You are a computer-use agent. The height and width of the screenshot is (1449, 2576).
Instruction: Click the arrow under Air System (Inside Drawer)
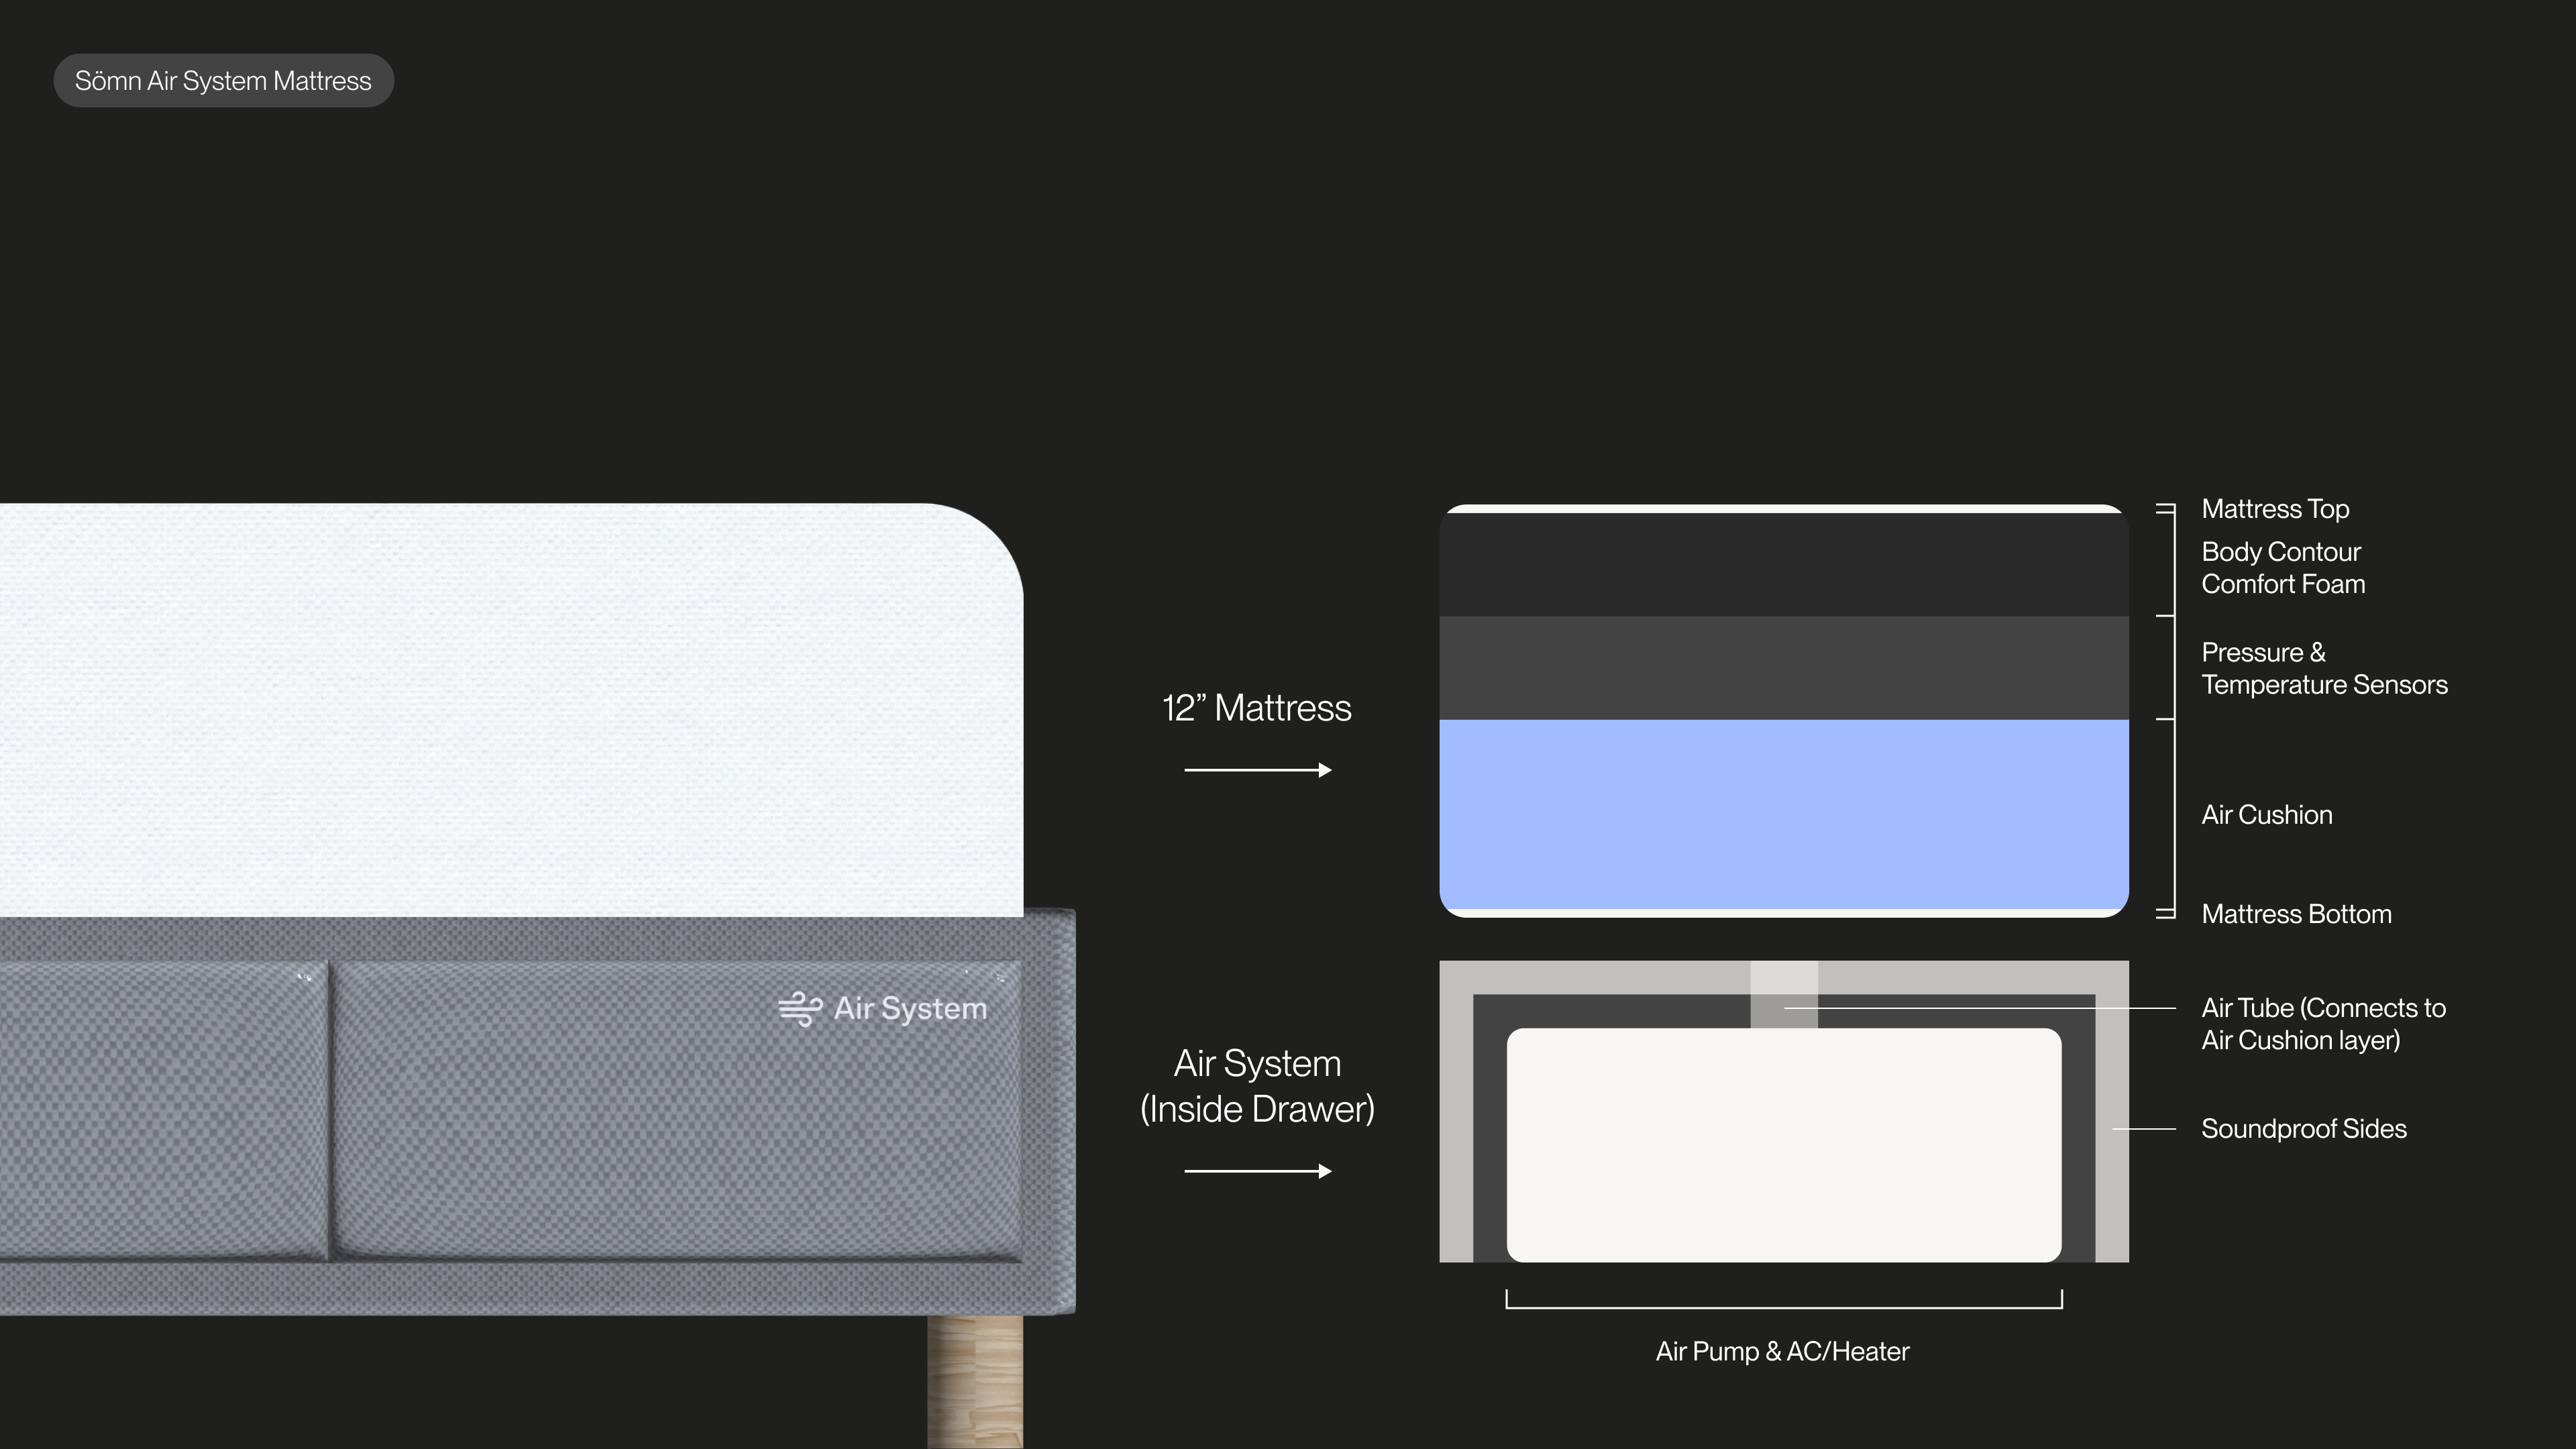coord(1257,1171)
